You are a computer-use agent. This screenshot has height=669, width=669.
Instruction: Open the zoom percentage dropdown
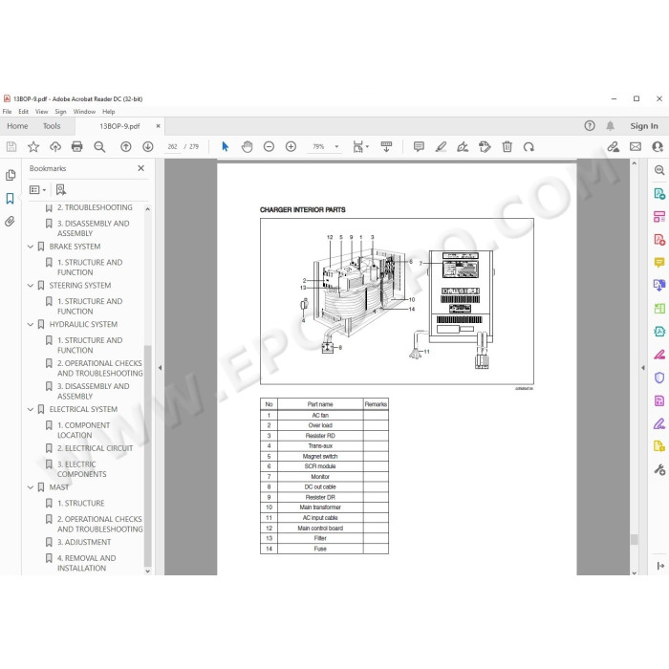[336, 147]
